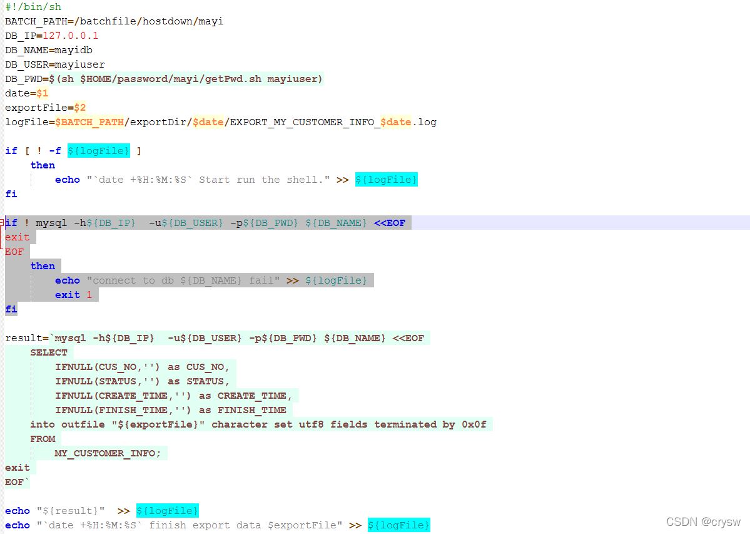The width and height of the screenshot is (750, 534).
Task: Click highlighted '${logFile}' after 'Start run the shell'
Action: 386,180
